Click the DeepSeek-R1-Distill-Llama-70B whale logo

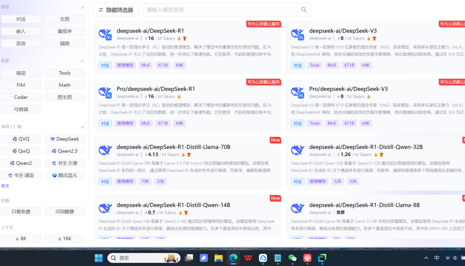tap(105, 150)
